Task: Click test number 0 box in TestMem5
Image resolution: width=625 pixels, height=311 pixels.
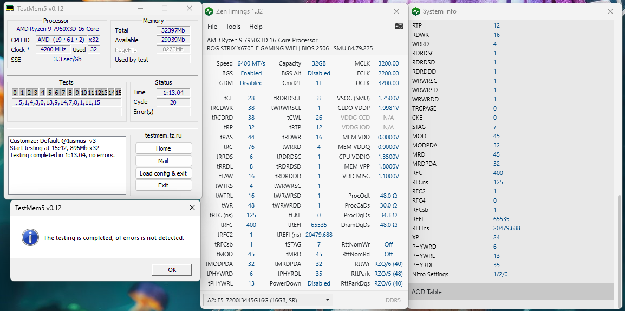Action: point(15,93)
